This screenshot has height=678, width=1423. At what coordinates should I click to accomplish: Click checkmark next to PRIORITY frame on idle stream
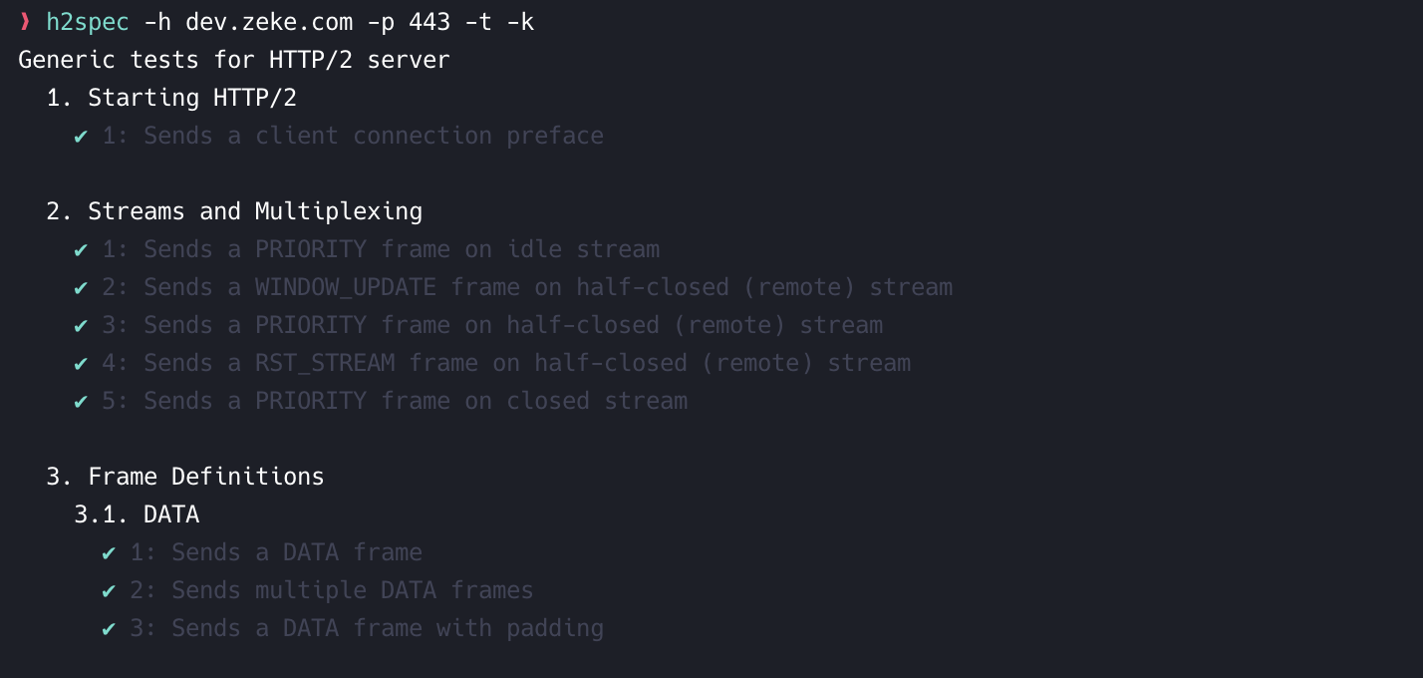tap(82, 250)
